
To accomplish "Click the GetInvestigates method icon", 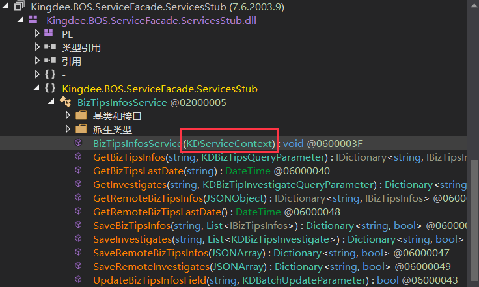I will [x=79, y=184].
